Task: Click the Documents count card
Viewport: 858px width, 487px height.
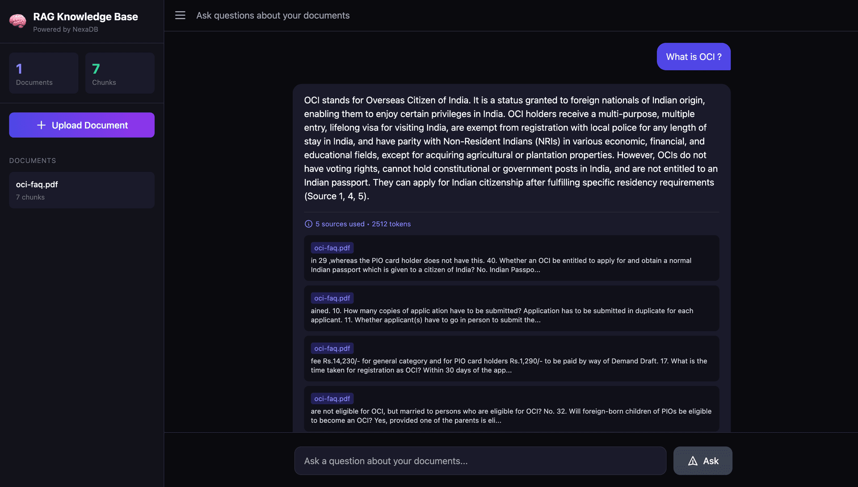Action: click(43, 73)
